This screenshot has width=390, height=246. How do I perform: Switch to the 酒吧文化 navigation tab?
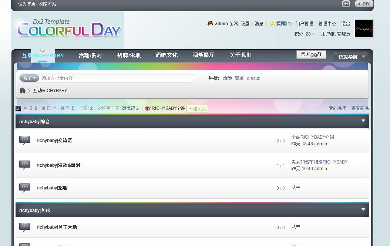(x=167, y=55)
